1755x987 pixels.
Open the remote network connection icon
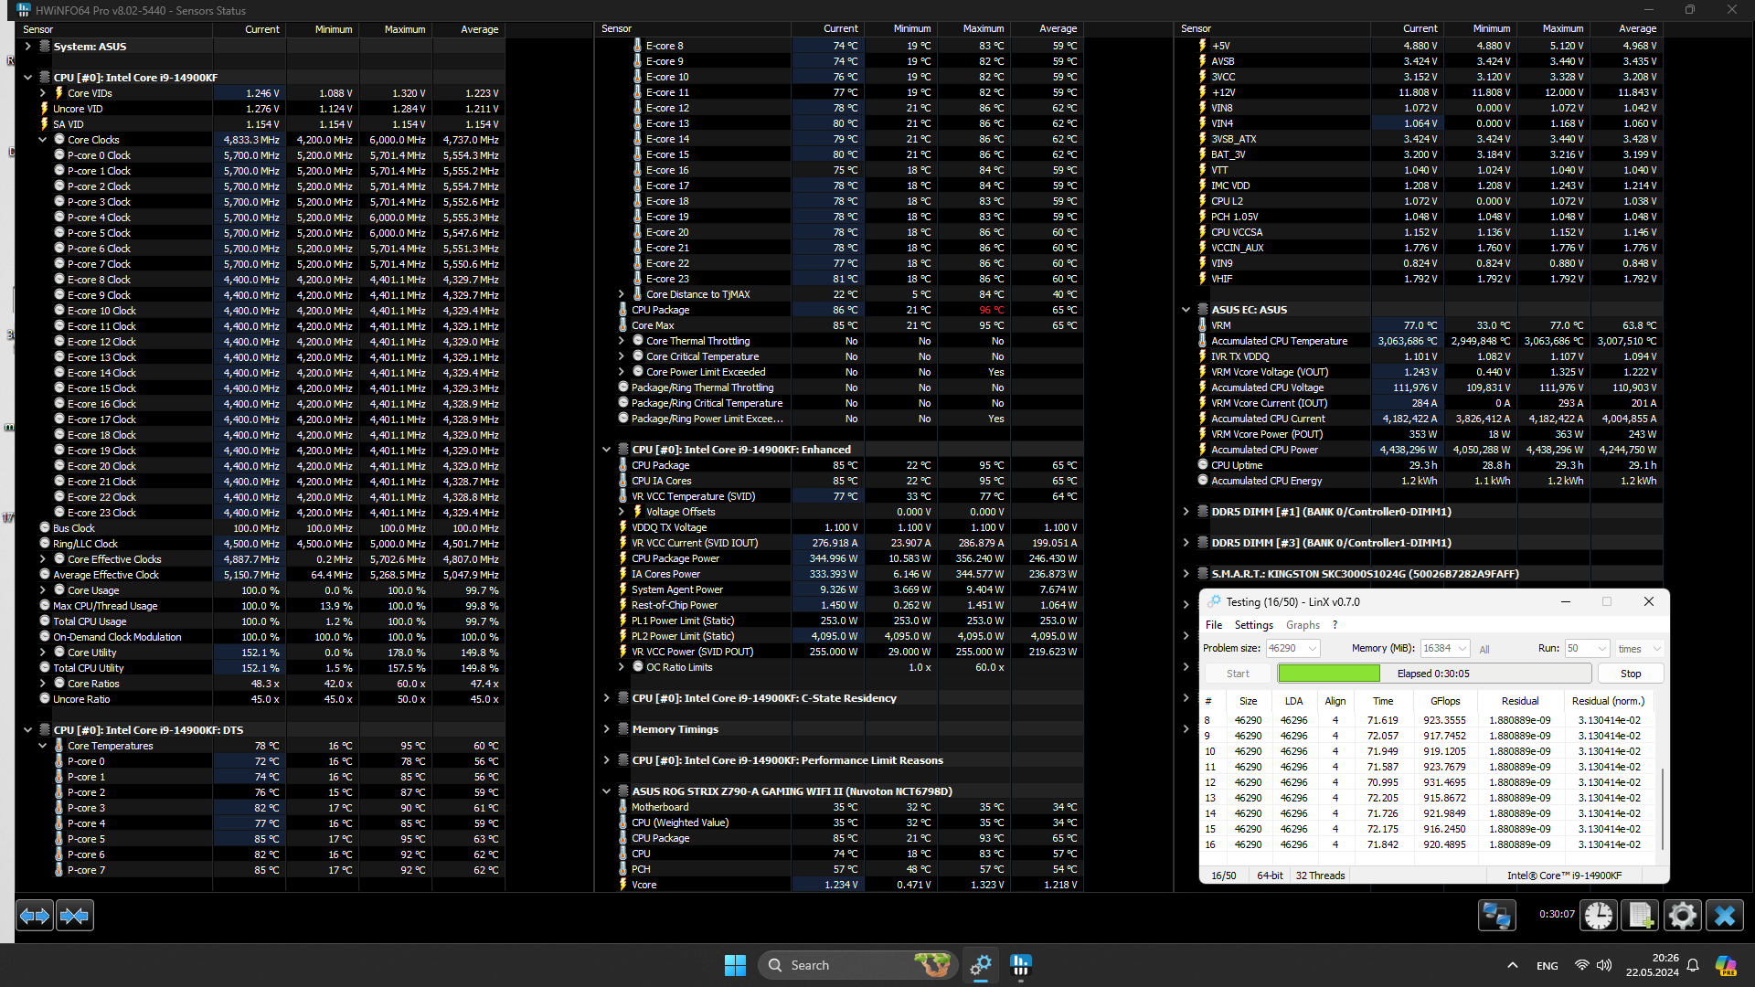pyautogui.click(x=1496, y=916)
